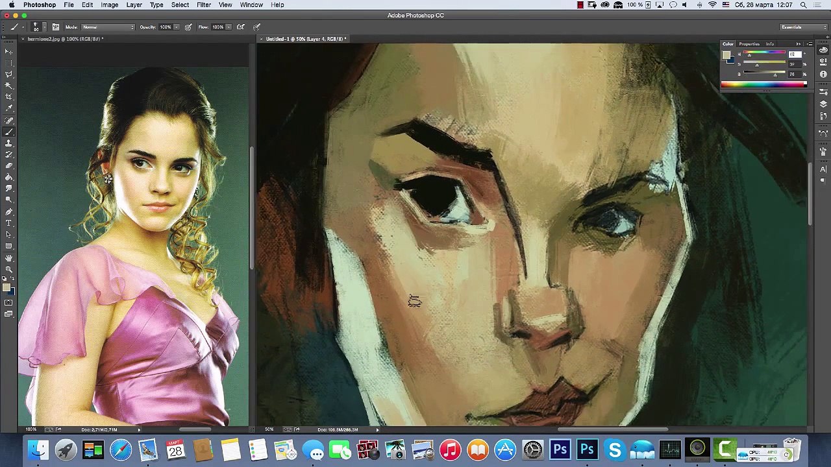Swap foreground and background colors
Screen dimensions: 831x467
pyautogui.click(x=12, y=279)
